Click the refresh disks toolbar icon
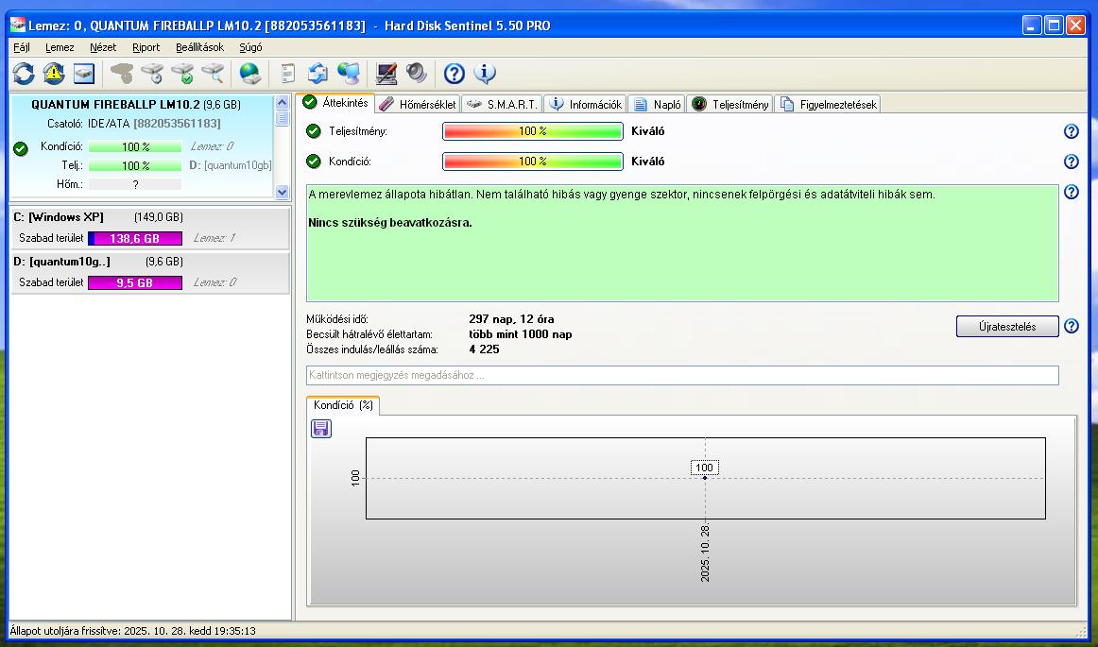Screen dimensions: 1098x647 click(23, 74)
